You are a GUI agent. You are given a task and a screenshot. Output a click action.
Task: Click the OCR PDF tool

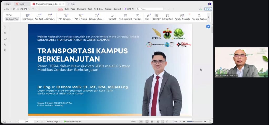click(x=157, y=17)
